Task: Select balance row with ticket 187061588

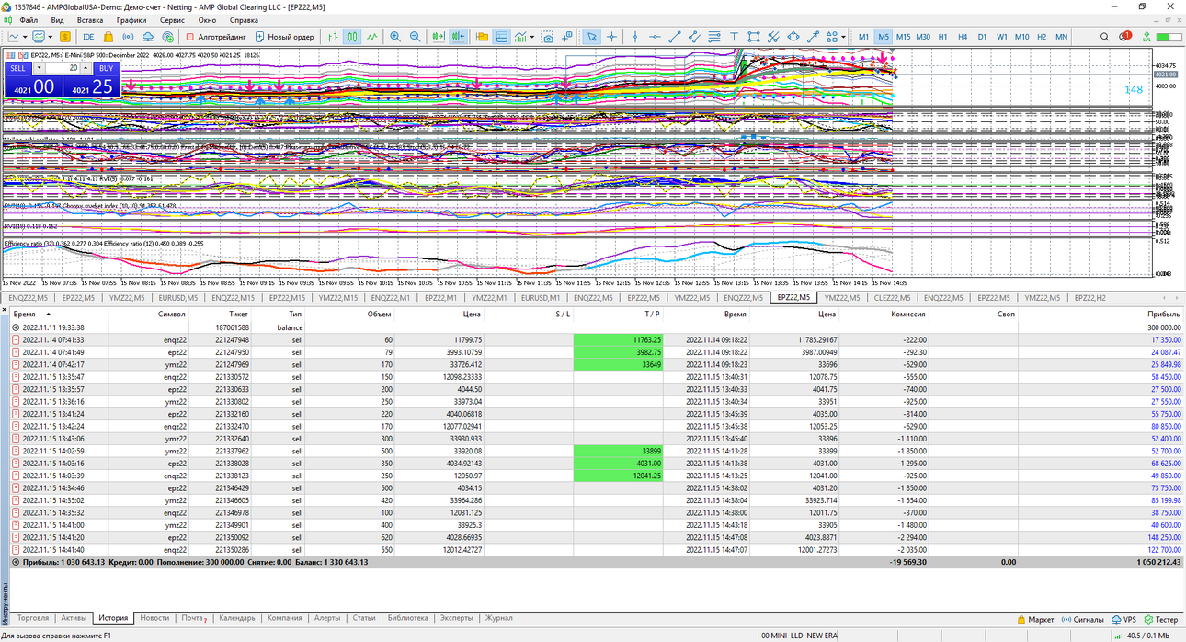Action: [596, 327]
